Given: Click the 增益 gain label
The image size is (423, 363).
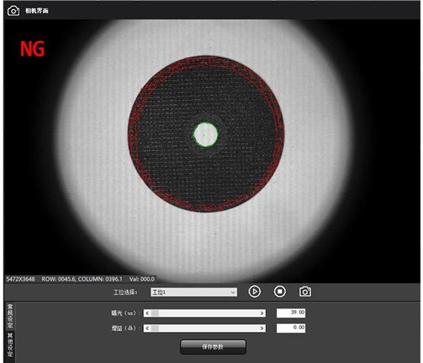Looking at the screenshot, I should tap(125, 328).
